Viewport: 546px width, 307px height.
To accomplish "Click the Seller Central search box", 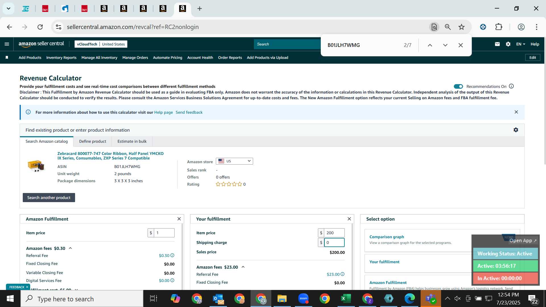I will tap(287, 44).
